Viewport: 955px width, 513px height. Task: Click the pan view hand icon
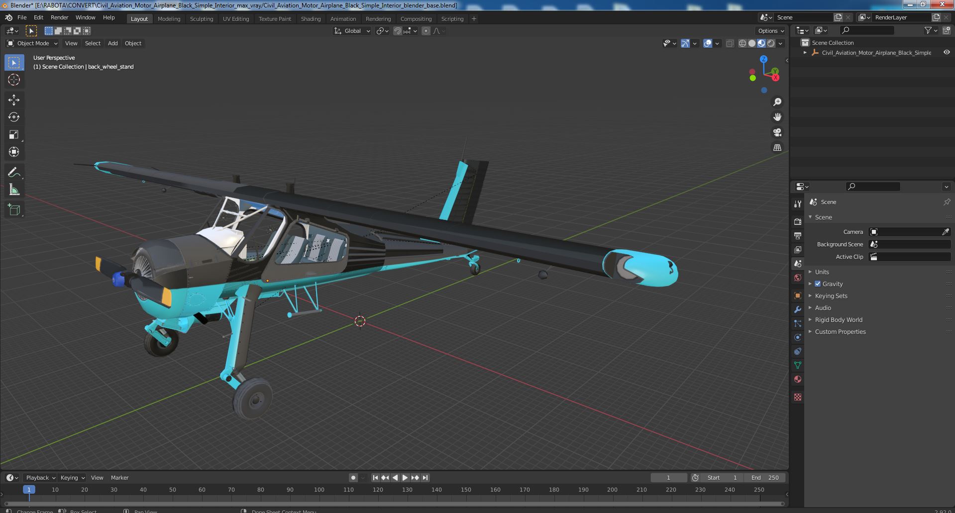[x=777, y=117]
